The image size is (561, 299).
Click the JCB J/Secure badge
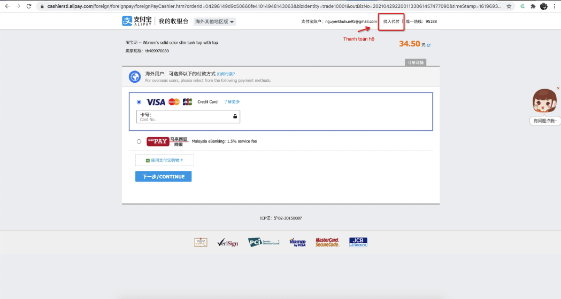click(358, 242)
